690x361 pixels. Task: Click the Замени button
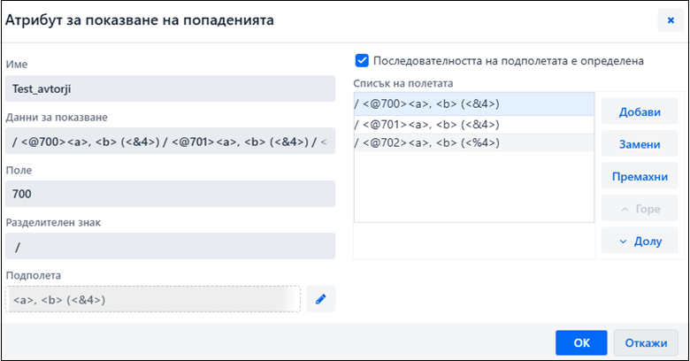[x=640, y=144]
